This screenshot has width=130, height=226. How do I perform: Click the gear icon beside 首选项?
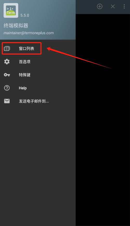(x=7, y=62)
